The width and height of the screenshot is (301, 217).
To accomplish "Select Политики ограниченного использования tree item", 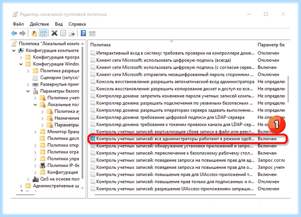I will [x=59, y=152].
